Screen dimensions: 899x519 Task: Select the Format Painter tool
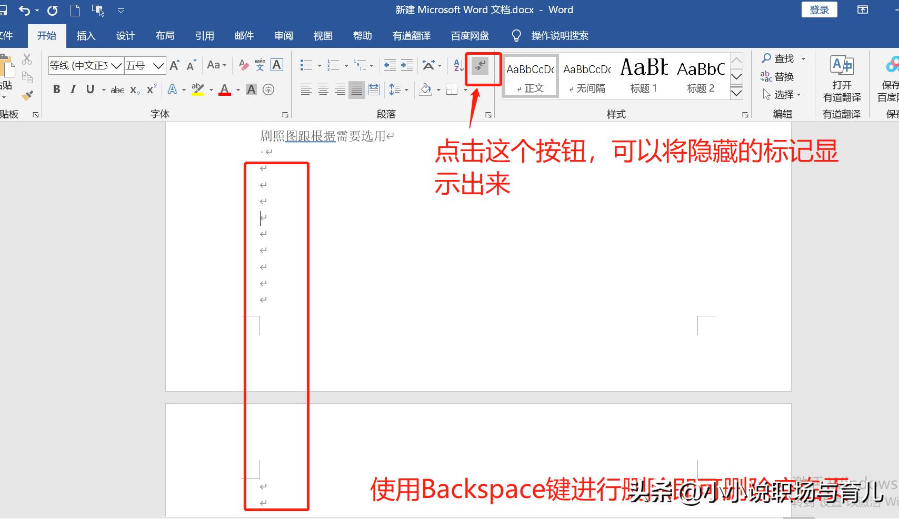(28, 95)
